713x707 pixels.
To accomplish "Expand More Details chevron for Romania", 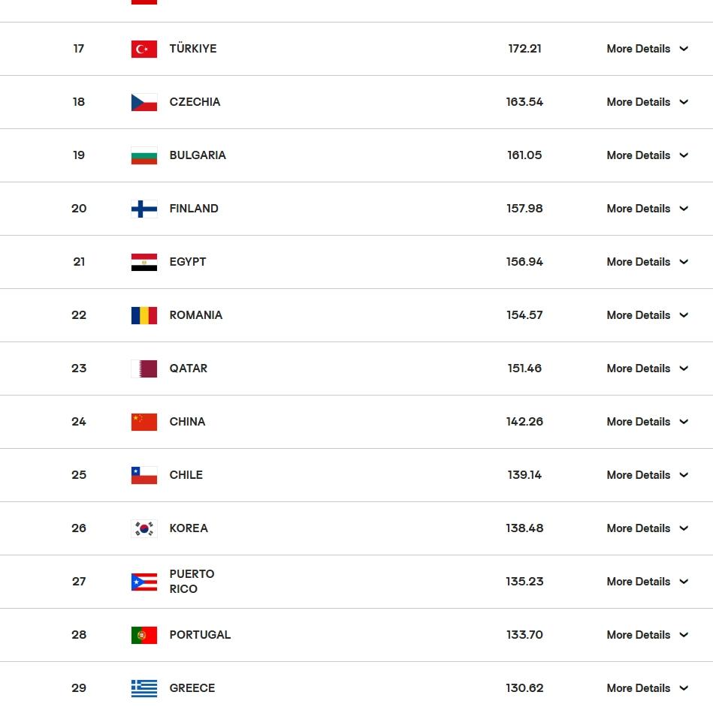I will tap(684, 315).
